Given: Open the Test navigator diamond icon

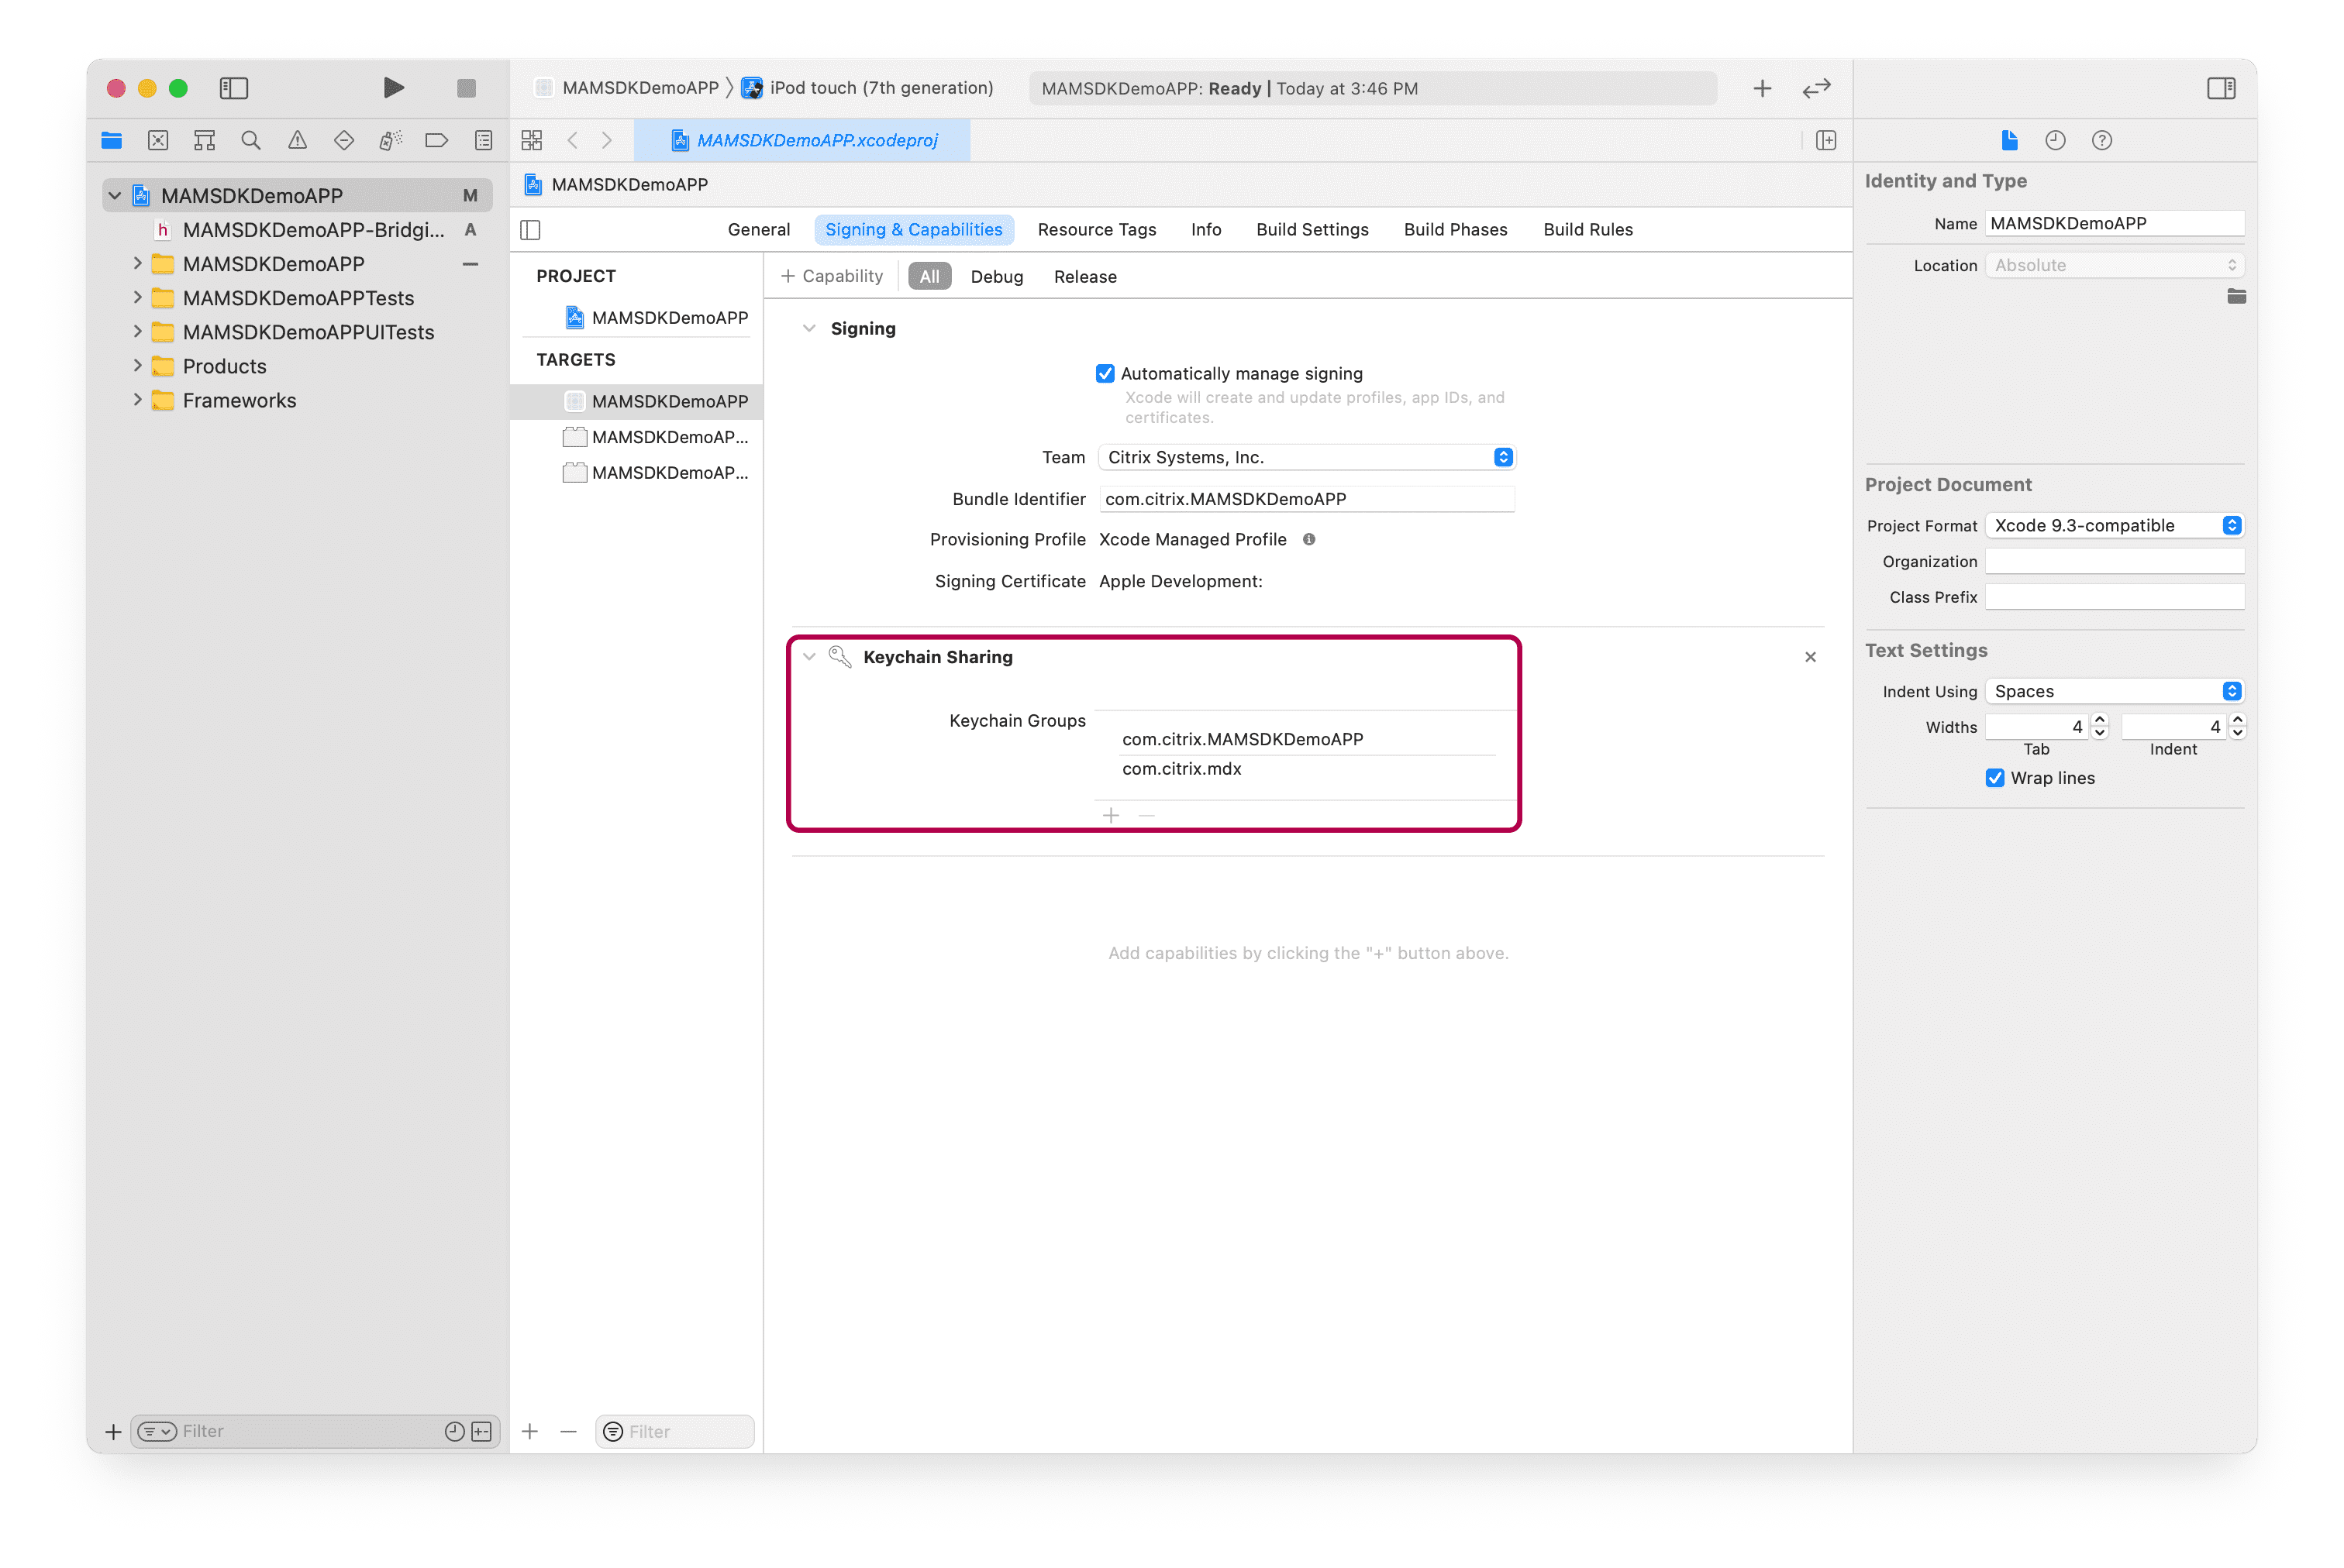Looking at the screenshot, I should 344,141.
